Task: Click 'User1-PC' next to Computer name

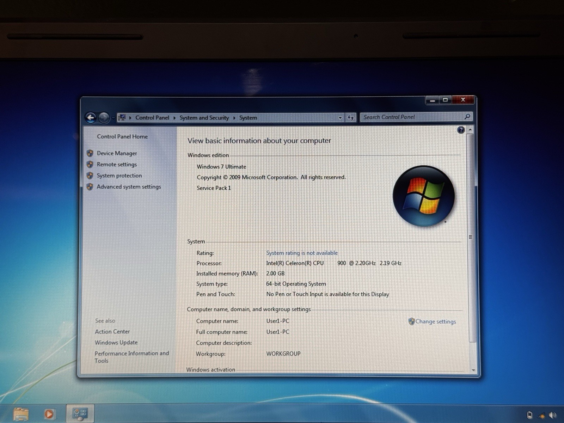Action: pos(277,321)
